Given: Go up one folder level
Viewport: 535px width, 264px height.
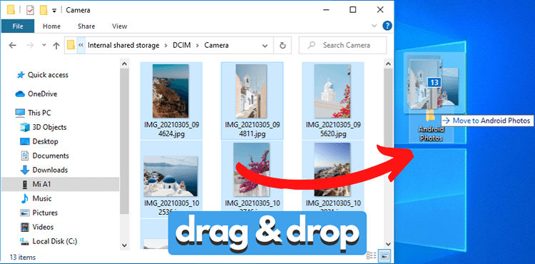Looking at the screenshot, I should [x=56, y=46].
